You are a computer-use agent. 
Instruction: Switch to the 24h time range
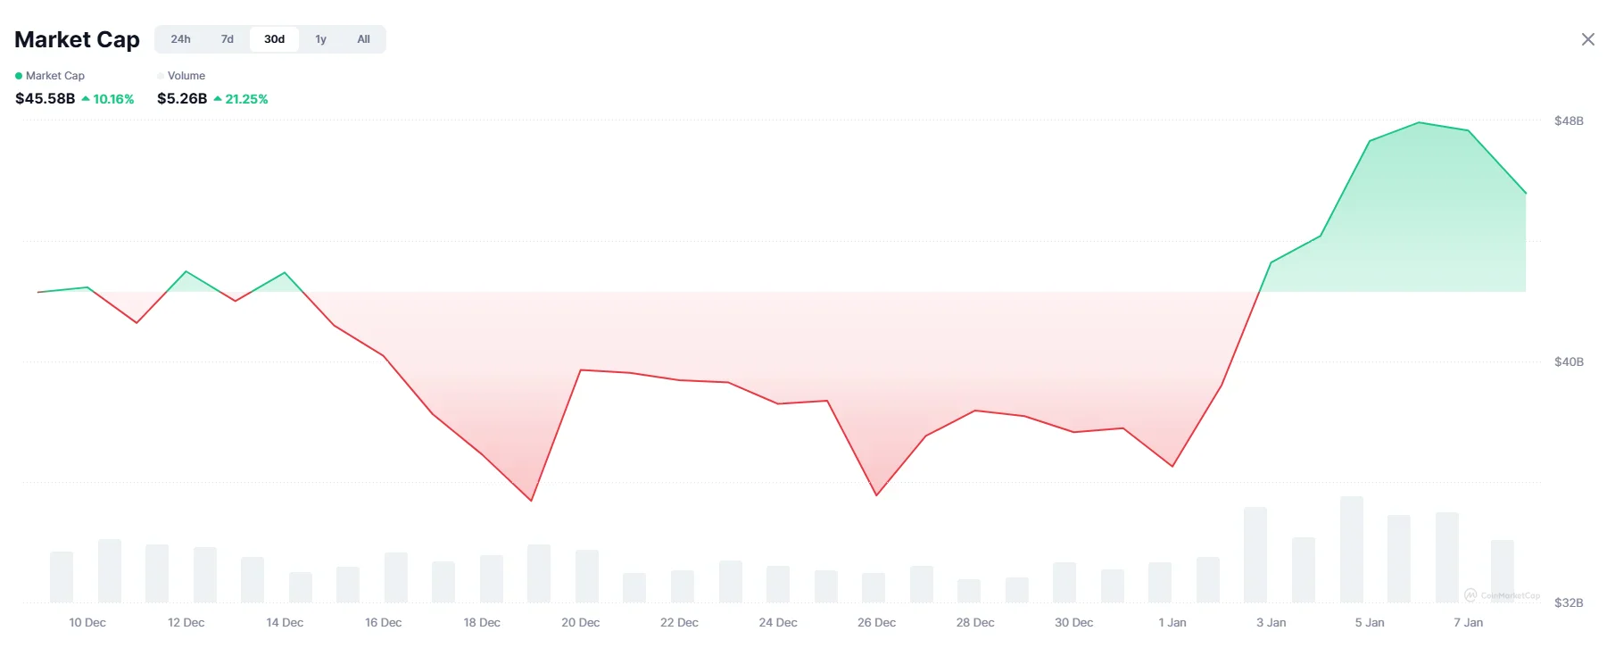click(180, 39)
